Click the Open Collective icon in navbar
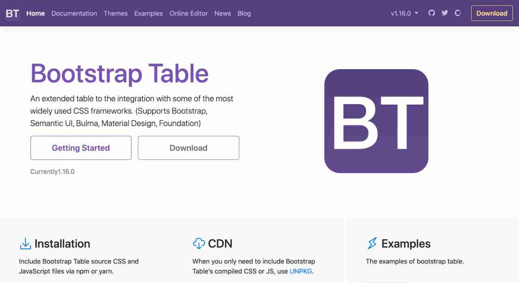This screenshot has width=519, height=283. [458, 13]
